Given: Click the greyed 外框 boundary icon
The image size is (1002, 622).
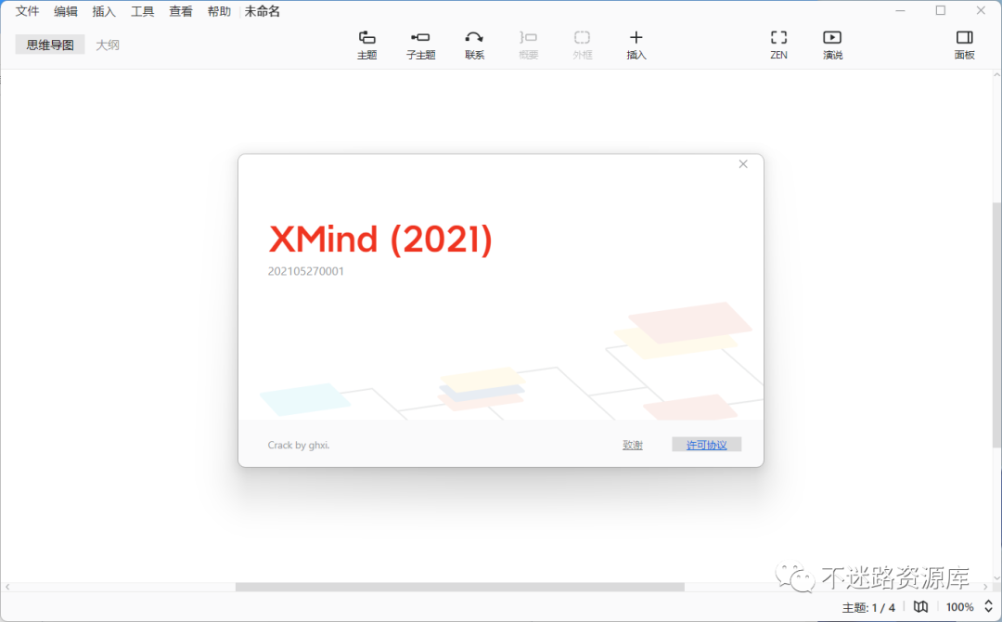Looking at the screenshot, I should click(x=582, y=45).
